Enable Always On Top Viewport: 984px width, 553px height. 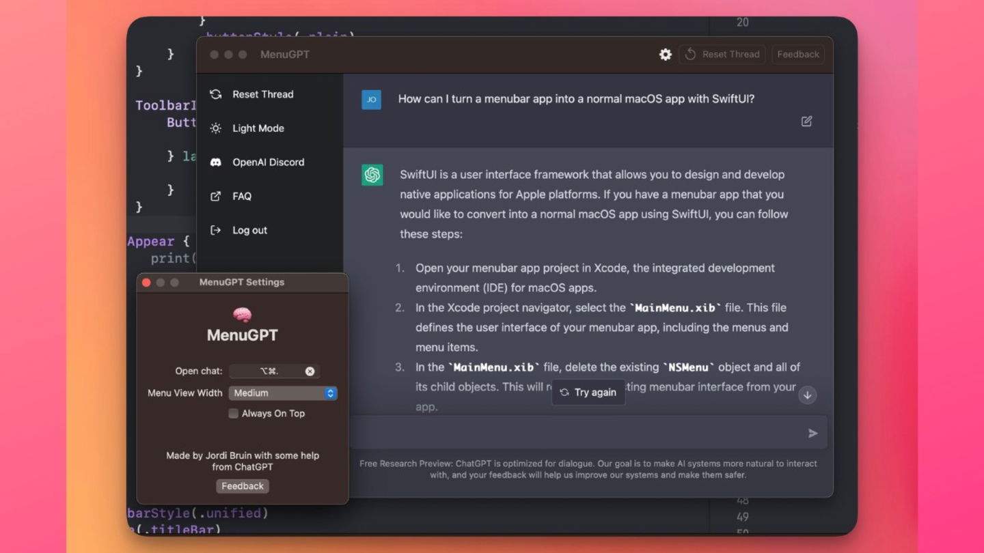tap(233, 413)
